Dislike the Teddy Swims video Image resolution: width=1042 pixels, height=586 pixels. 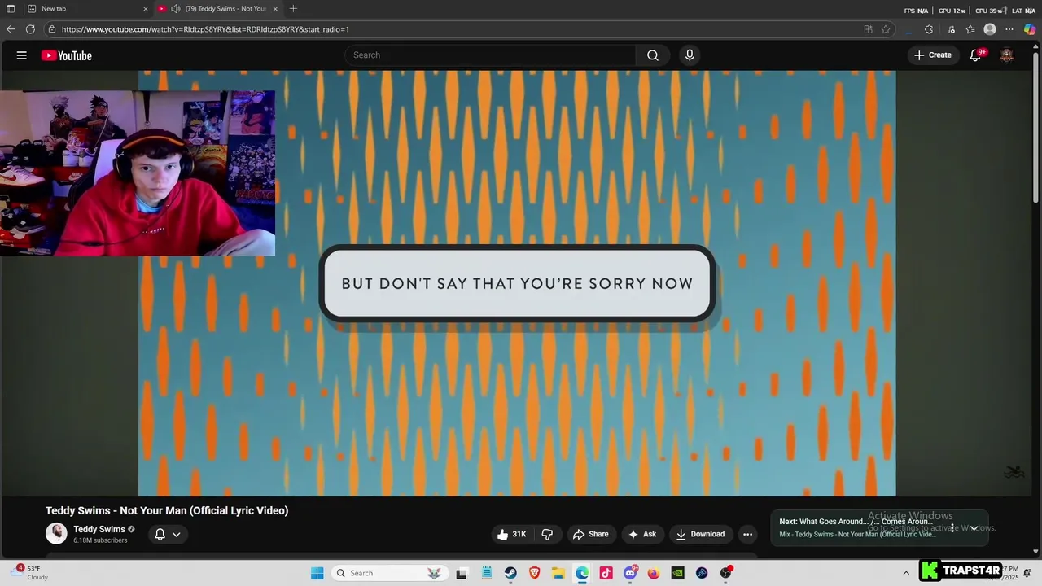547,534
